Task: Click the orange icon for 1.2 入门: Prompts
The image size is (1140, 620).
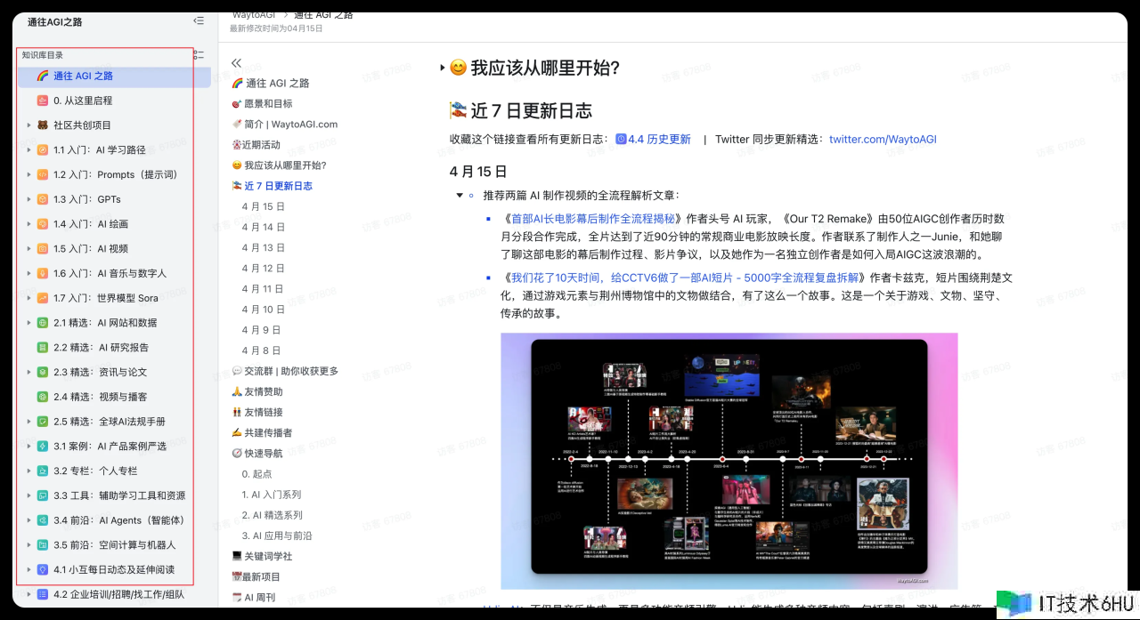Action: tap(42, 174)
